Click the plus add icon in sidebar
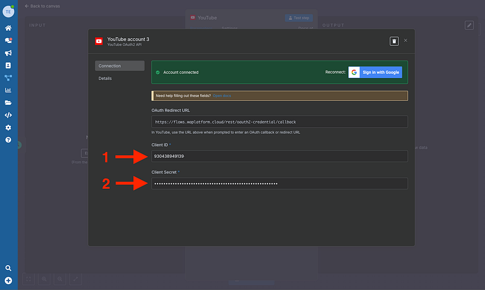Viewport: 485px width, 290px height. [x=8, y=280]
